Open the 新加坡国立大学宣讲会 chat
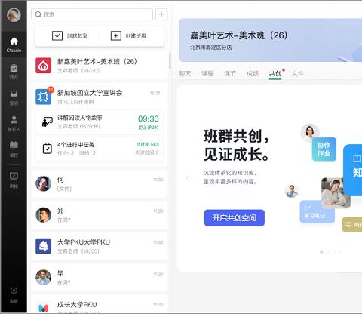 pyautogui.click(x=100, y=97)
